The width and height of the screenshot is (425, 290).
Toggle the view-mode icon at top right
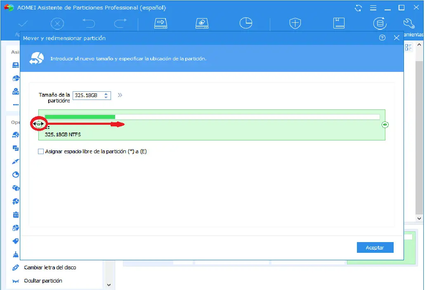click(x=408, y=47)
